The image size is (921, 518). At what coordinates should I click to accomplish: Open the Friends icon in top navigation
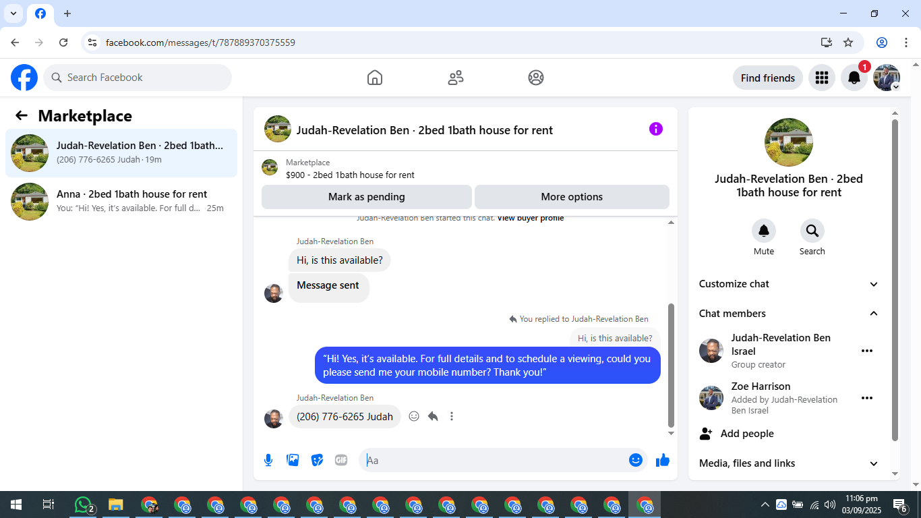[456, 78]
